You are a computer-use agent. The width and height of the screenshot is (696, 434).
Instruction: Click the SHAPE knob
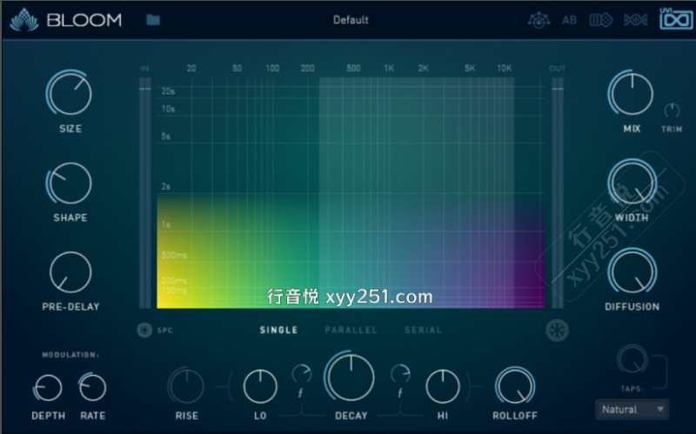(70, 183)
